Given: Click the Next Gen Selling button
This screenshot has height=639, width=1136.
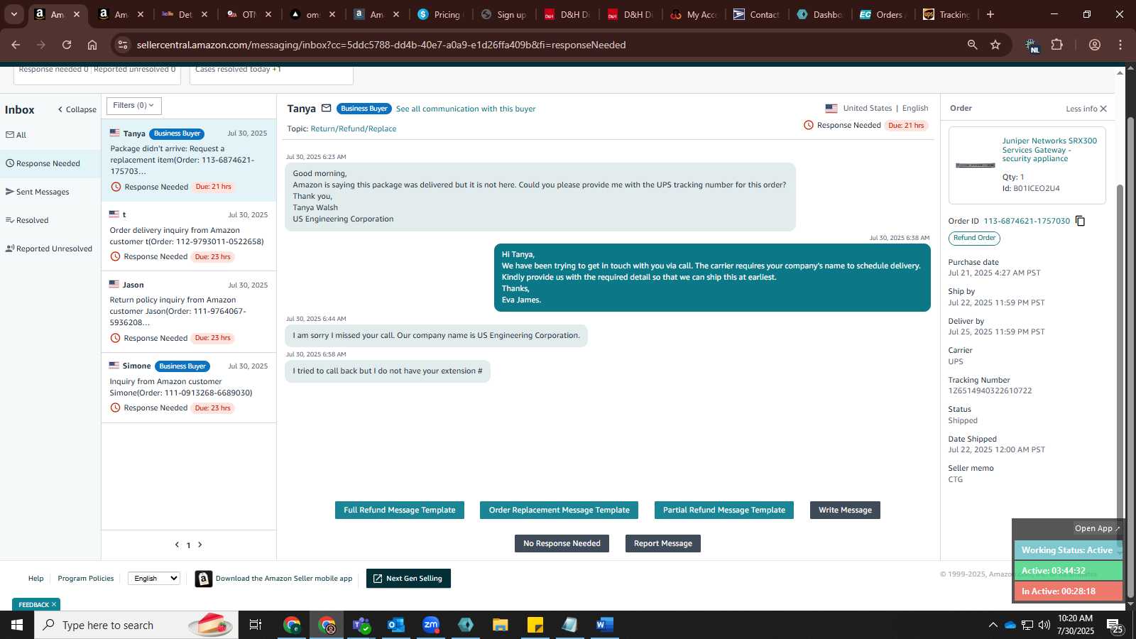Looking at the screenshot, I should (x=408, y=579).
